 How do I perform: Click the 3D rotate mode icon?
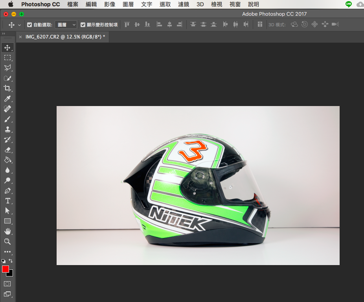(x=294, y=24)
